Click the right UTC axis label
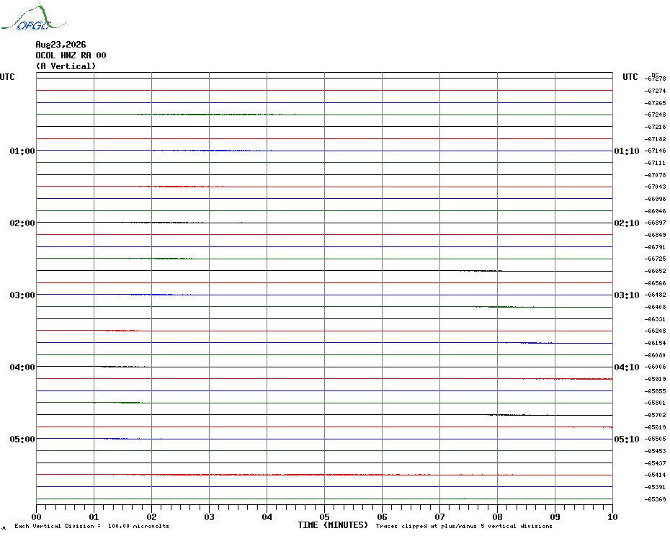Image resolution: width=670 pixels, height=536 pixels. click(630, 77)
